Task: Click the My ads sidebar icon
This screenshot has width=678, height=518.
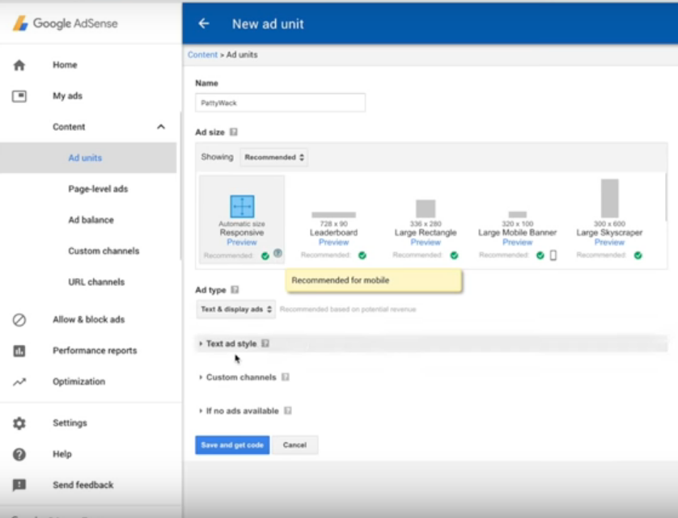Action: [19, 96]
